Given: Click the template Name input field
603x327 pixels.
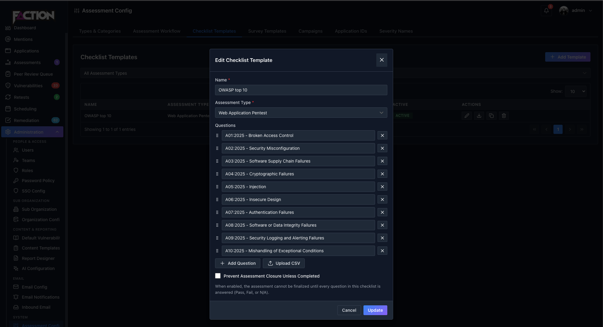Looking at the screenshot, I should (x=301, y=90).
